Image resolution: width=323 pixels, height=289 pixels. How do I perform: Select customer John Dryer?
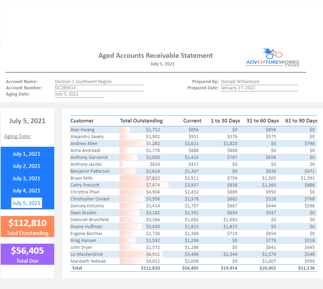coord(81,247)
